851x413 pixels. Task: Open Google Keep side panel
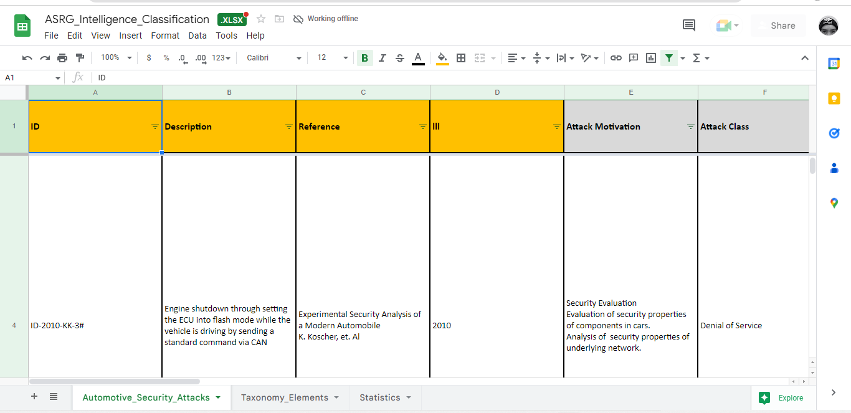[x=834, y=98]
